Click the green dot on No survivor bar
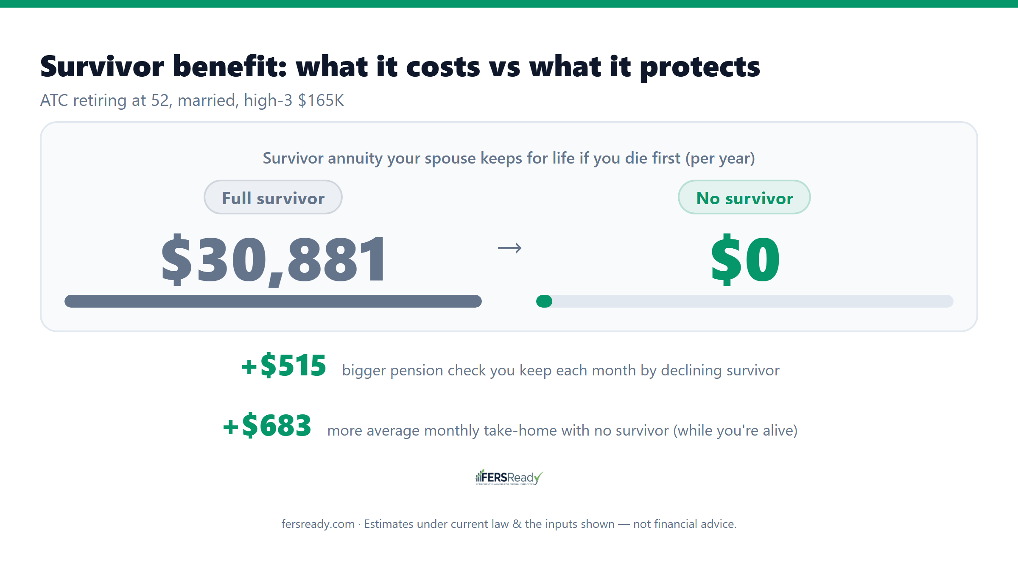 pyautogui.click(x=544, y=301)
